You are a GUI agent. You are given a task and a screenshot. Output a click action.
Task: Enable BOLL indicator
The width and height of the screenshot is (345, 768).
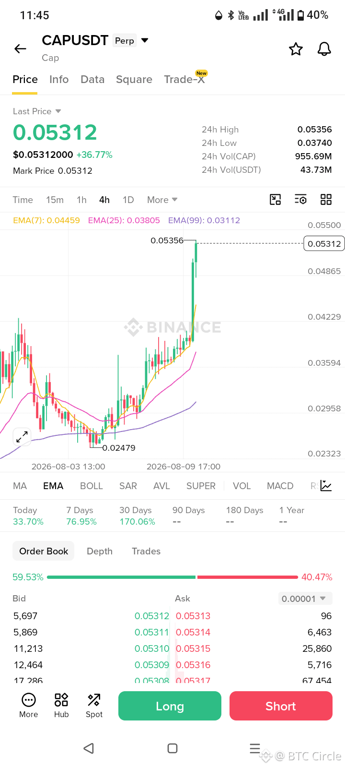[x=92, y=486]
